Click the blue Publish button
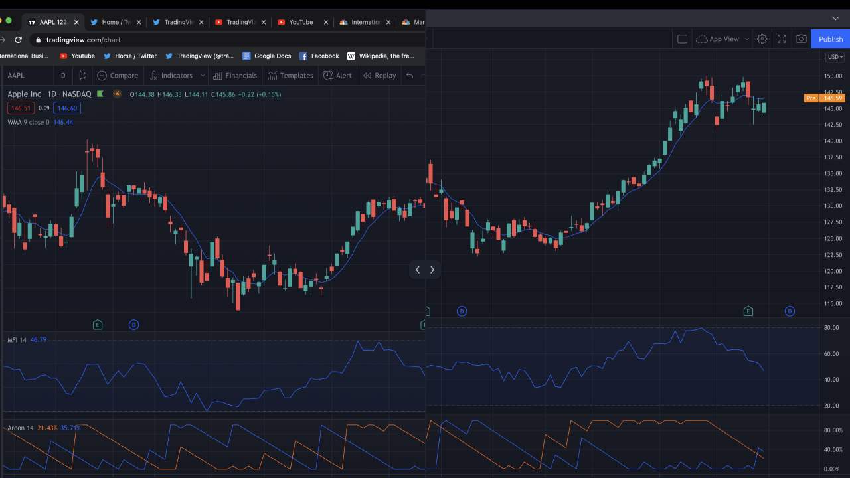This screenshot has height=478, width=850. coord(831,39)
